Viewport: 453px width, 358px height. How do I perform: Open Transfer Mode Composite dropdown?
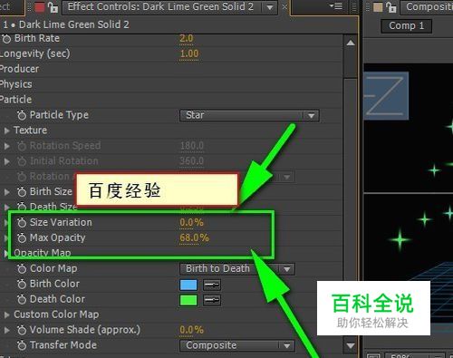(x=237, y=345)
